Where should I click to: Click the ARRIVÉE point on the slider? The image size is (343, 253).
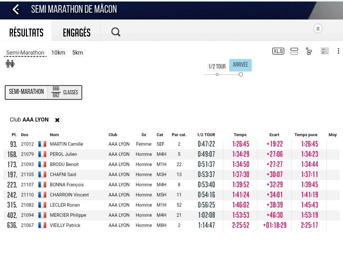(241, 75)
